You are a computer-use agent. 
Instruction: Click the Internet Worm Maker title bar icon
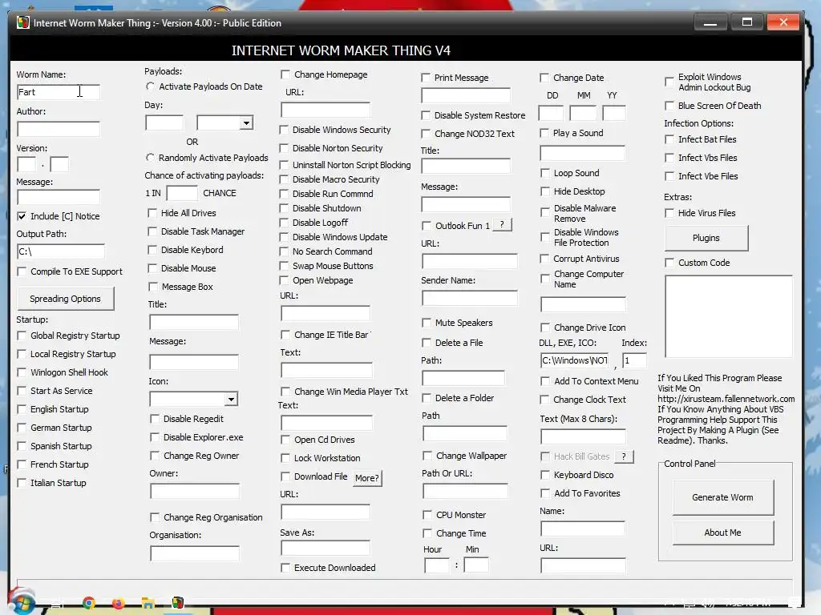(x=23, y=22)
